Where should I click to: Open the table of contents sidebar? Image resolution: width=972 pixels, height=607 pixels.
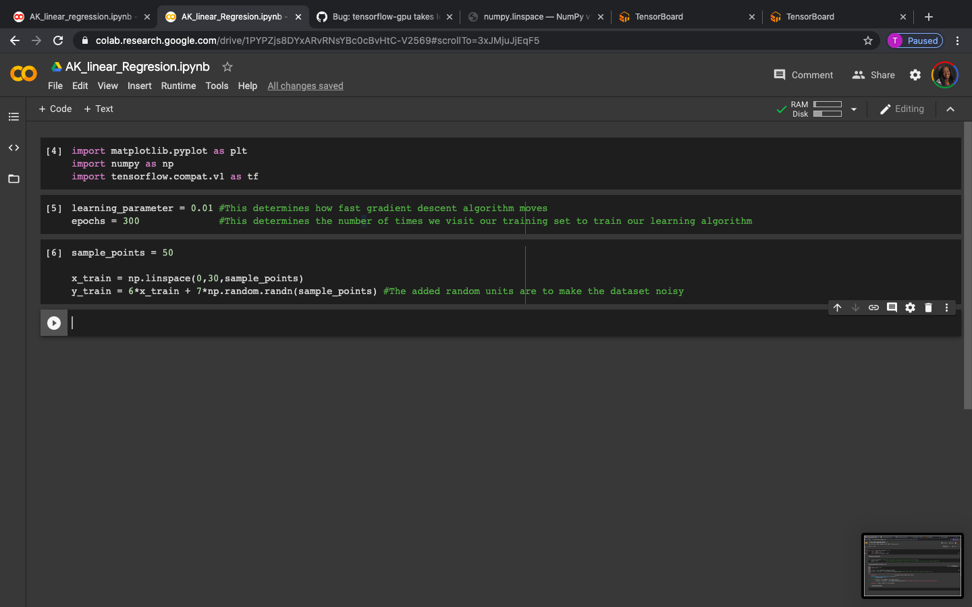[13, 116]
